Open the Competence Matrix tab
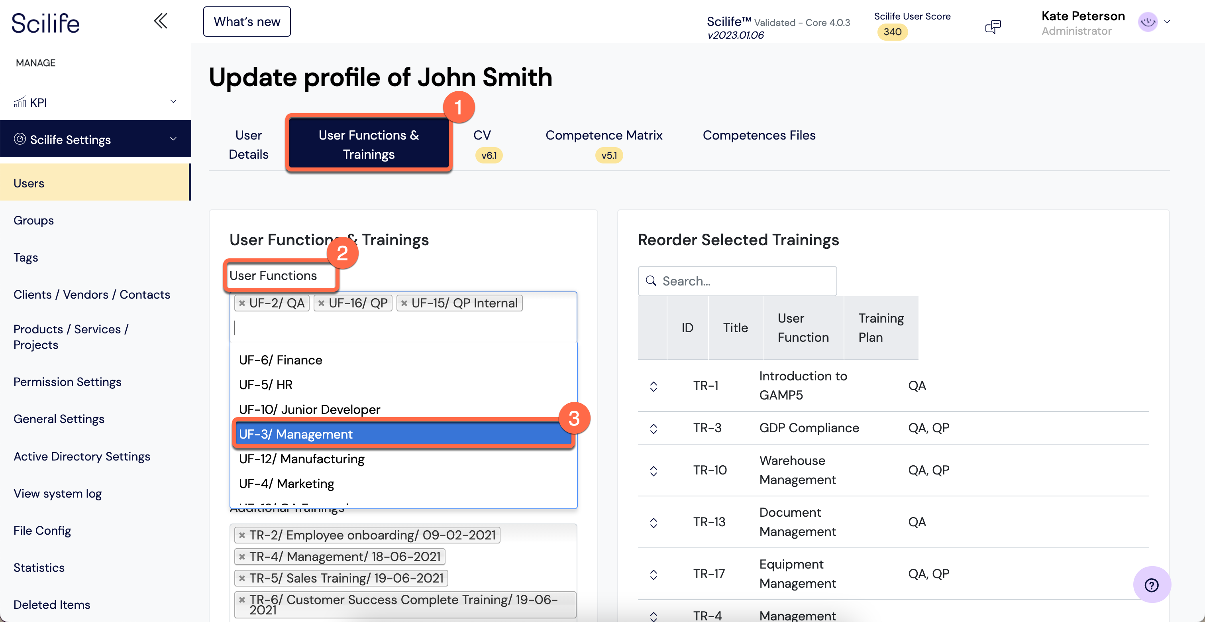The image size is (1205, 622). pos(604,135)
